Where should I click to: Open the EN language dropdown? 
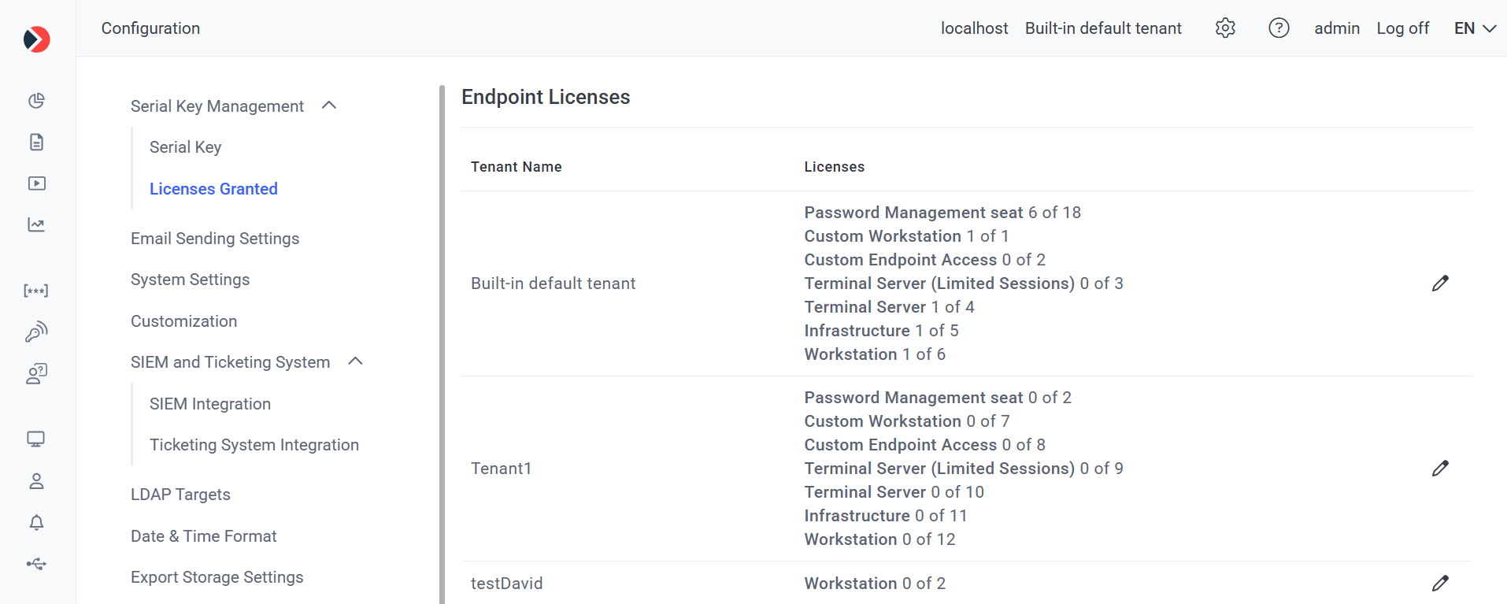[x=1475, y=28]
